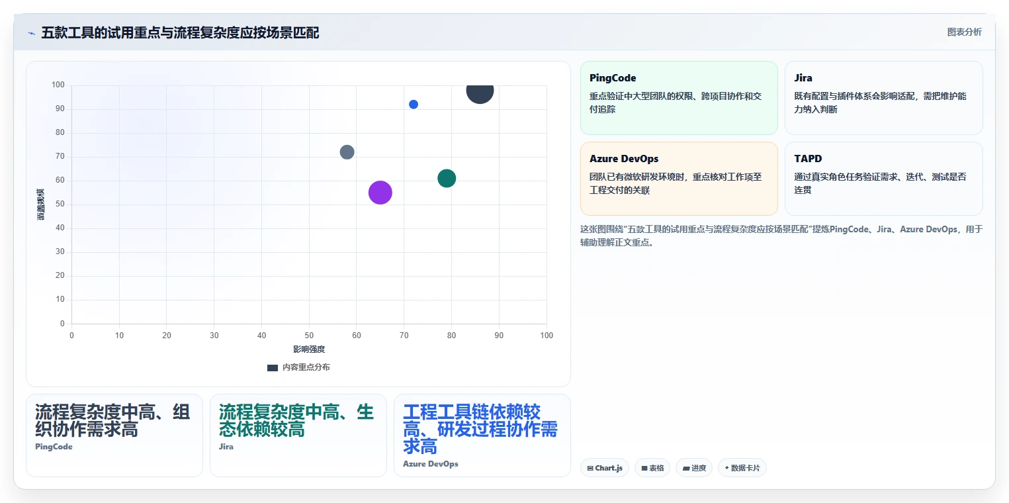Click the teal green bubble in chart
This screenshot has height=503, width=1009.
[447, 178]
